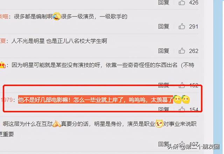Viewport: 224px width, 154px height.
Task: Like the 名校大学生 comment with 262 likes
Action: (x=182, y=51)
